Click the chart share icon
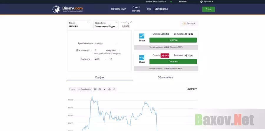 pos(115,89)
